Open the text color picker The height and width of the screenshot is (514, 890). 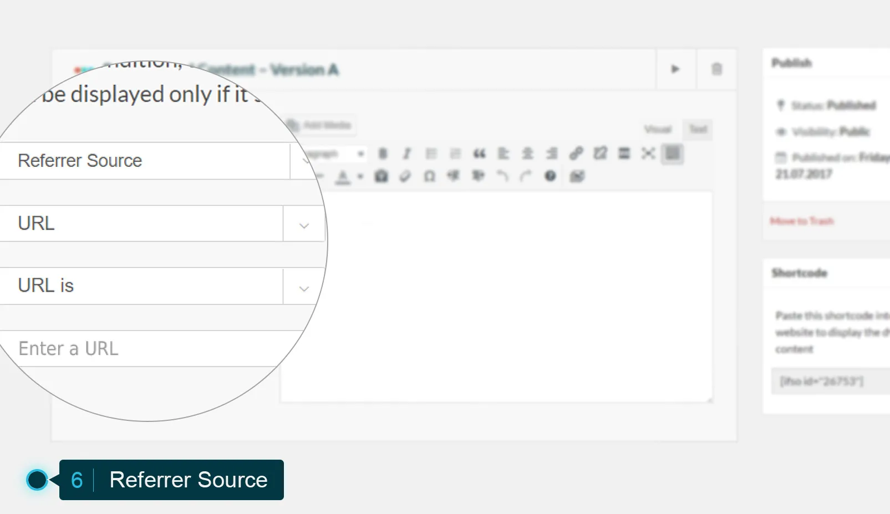tap(344, 176)
